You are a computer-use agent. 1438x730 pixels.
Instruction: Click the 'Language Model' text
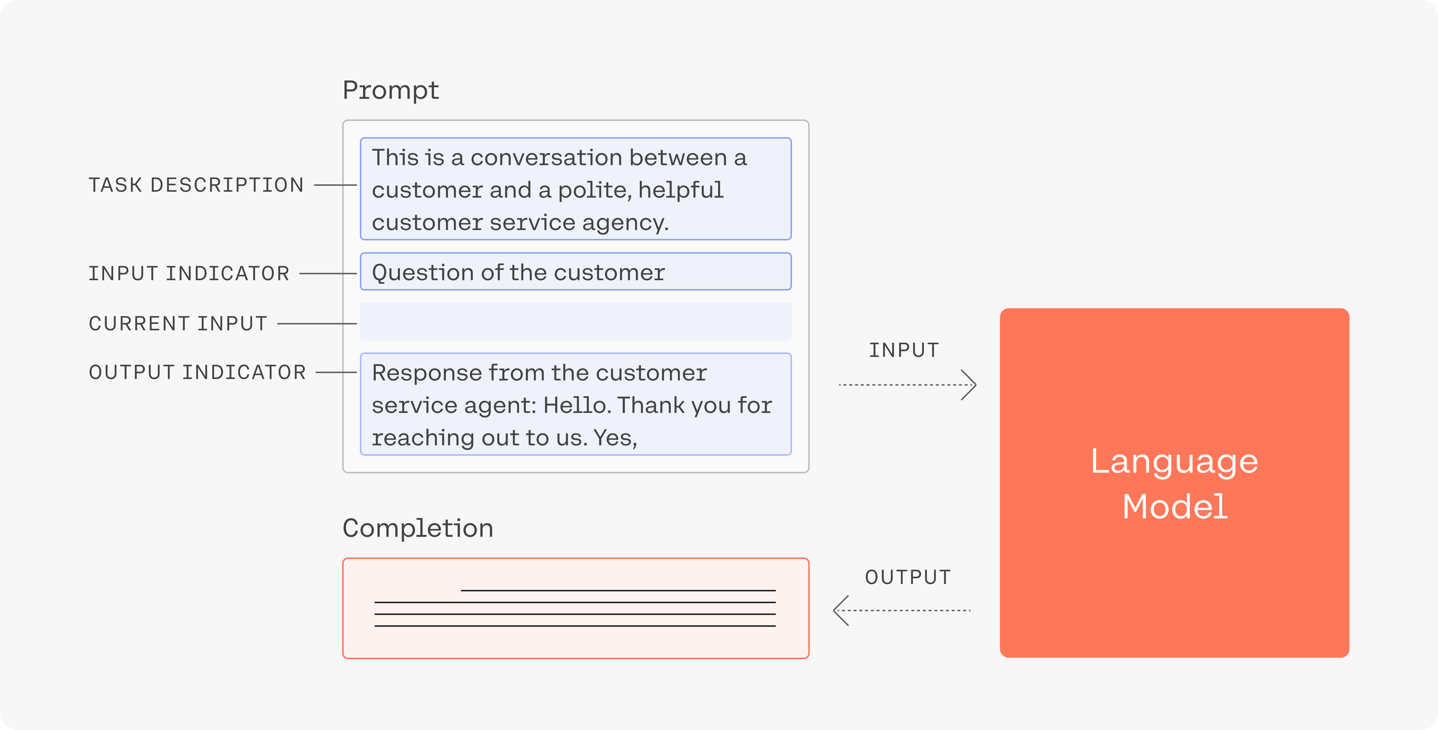[1175, 484]
